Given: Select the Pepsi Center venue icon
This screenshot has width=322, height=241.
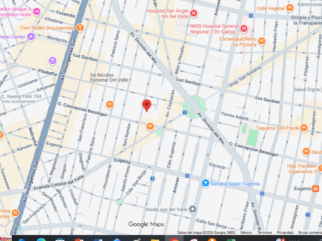Looking at the screenshot, I should pos(31,37).
